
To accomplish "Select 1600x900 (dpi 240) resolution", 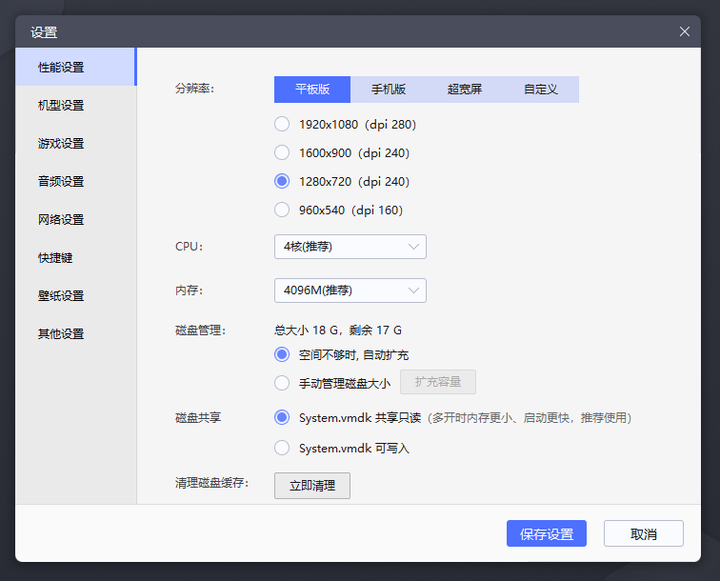I will [282, 152].
